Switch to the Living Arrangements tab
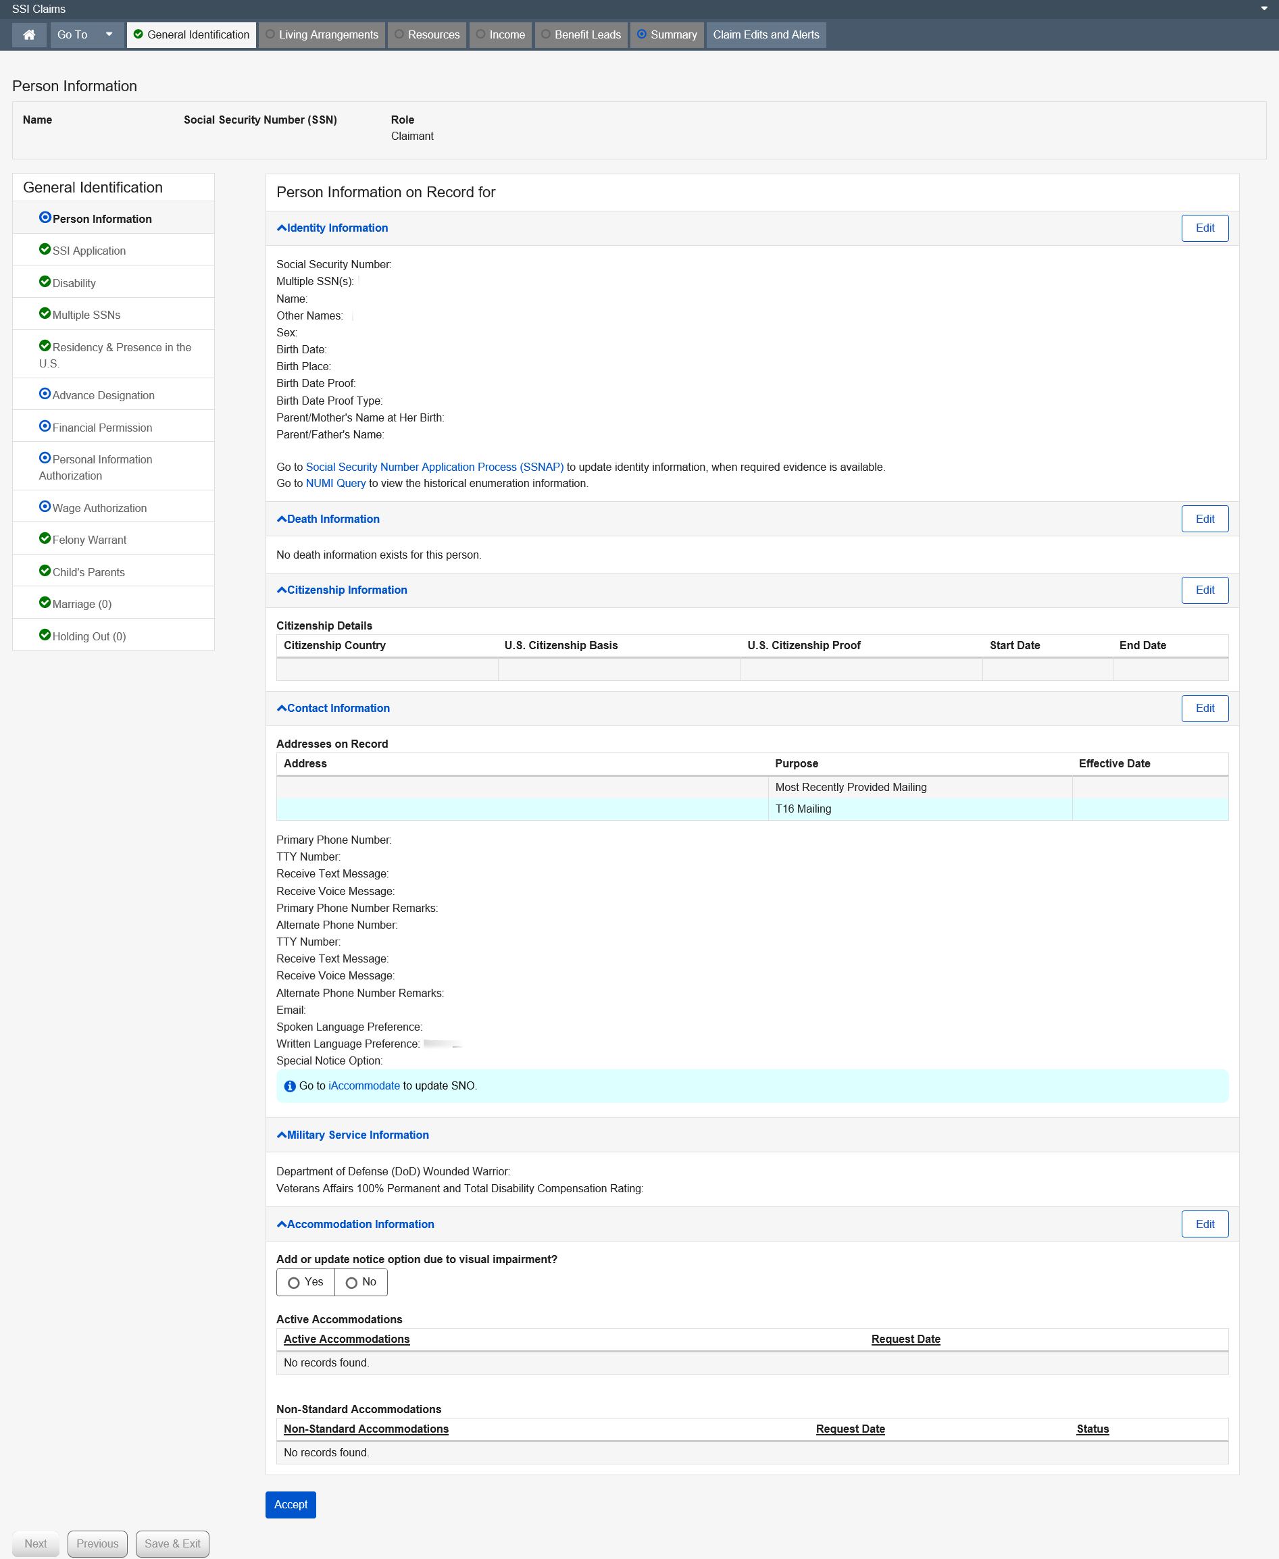This screenshot has width=1279, height=1559. coord(322,34)
